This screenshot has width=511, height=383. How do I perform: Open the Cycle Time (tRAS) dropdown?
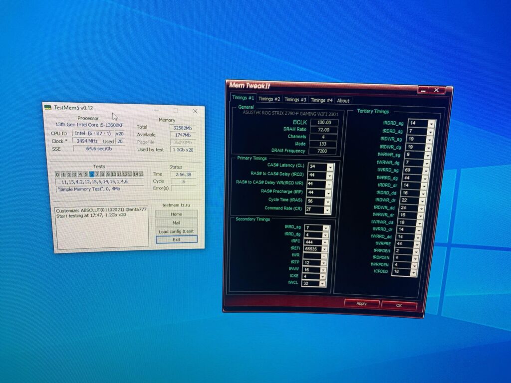327,201
